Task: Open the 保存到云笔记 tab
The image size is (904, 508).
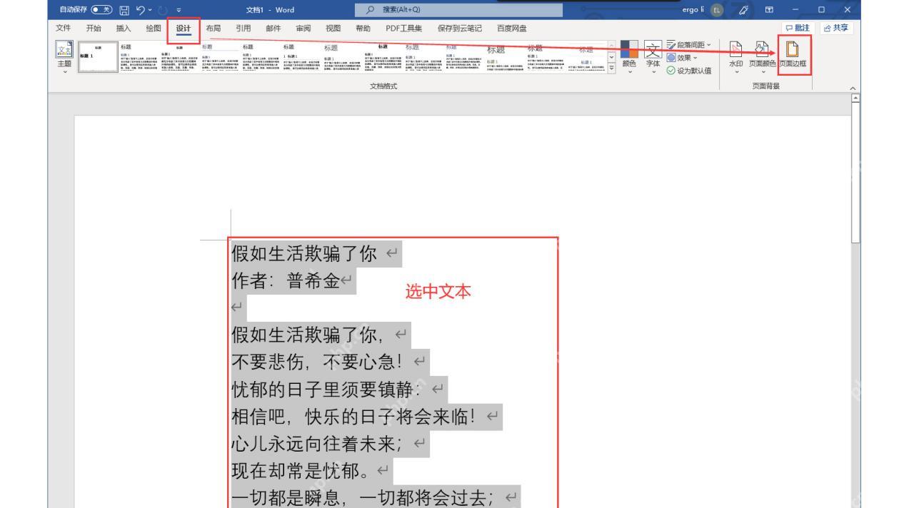Action: coord(459,29)
